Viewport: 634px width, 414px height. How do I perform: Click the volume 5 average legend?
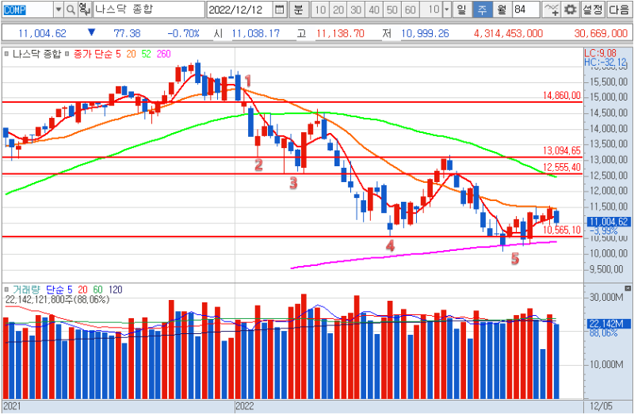click(x=70, y=289)
